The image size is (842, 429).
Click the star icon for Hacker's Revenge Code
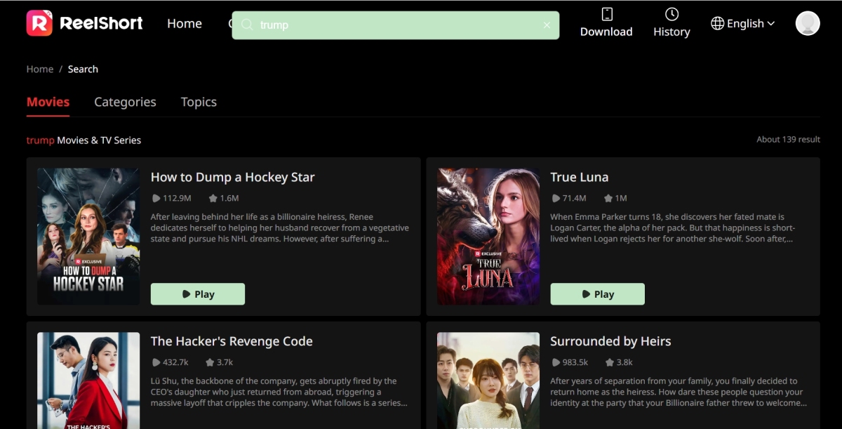click(210, 362)
